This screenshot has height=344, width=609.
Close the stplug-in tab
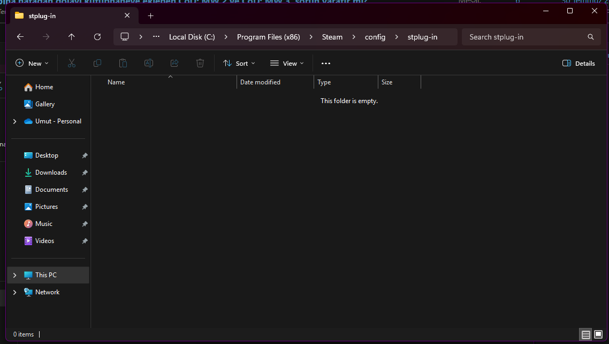(127, 15)
